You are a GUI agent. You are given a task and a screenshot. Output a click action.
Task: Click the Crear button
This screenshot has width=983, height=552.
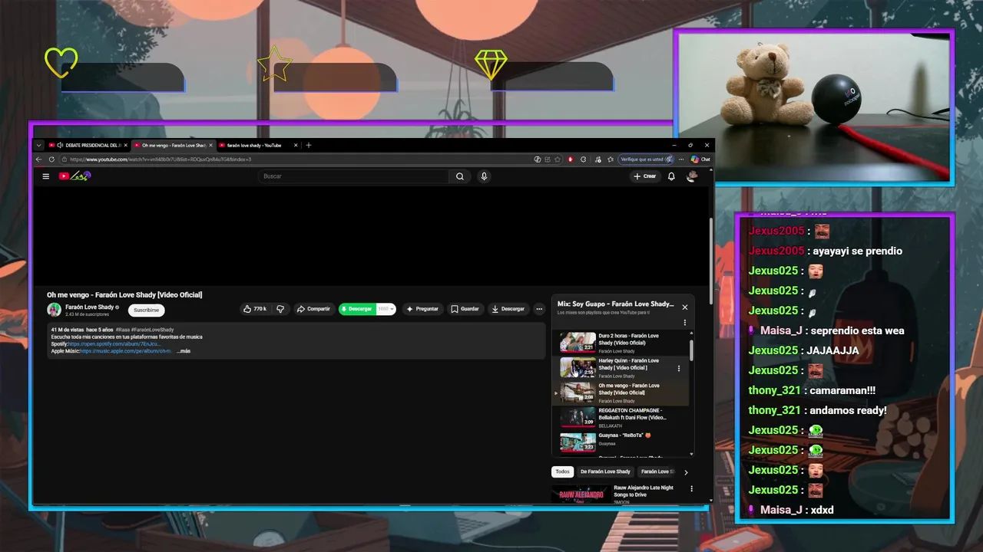coord(645,176)
